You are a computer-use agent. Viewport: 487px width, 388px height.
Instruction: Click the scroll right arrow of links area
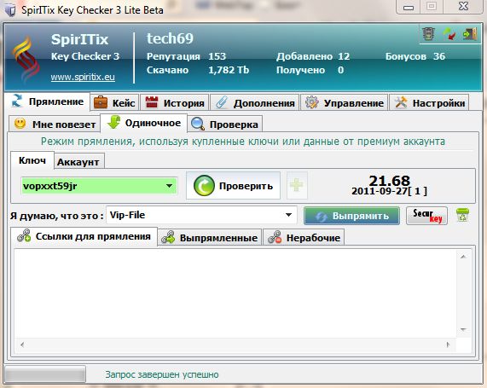448,345
